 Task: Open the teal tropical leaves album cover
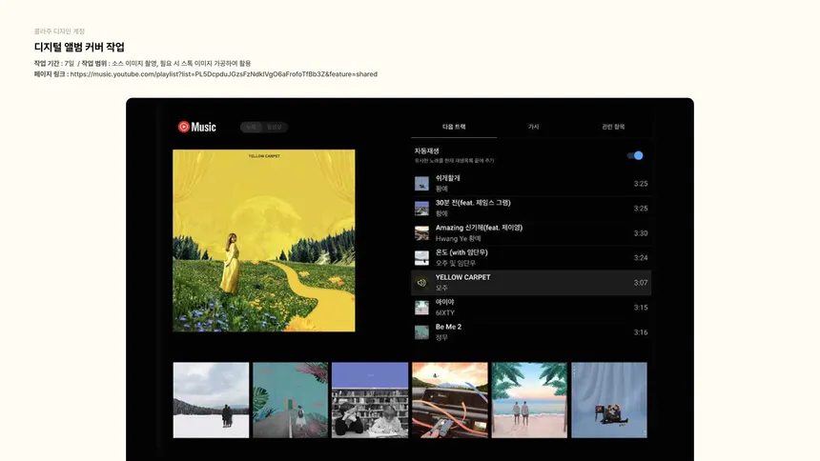point(290,400)
